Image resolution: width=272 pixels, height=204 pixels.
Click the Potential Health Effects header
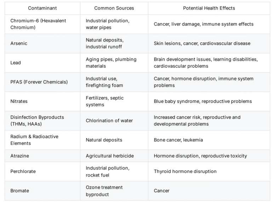[x=209, y=8]
